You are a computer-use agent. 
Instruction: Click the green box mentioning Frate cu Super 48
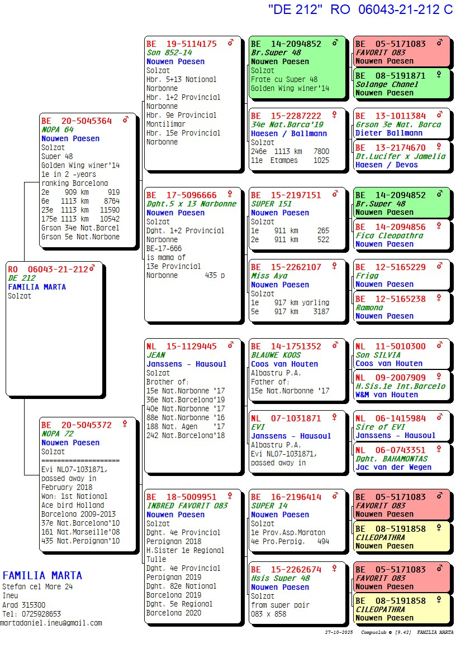pos(296,66)
